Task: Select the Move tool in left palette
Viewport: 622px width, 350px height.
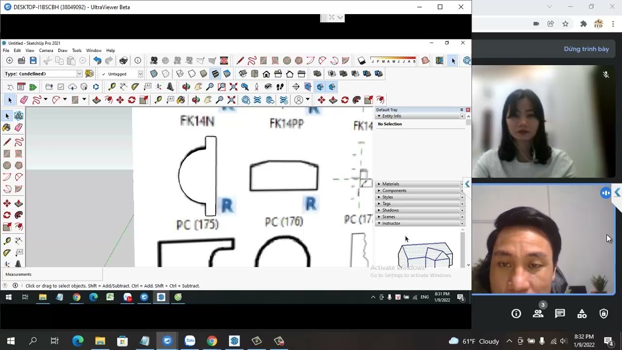Action: 7,203
